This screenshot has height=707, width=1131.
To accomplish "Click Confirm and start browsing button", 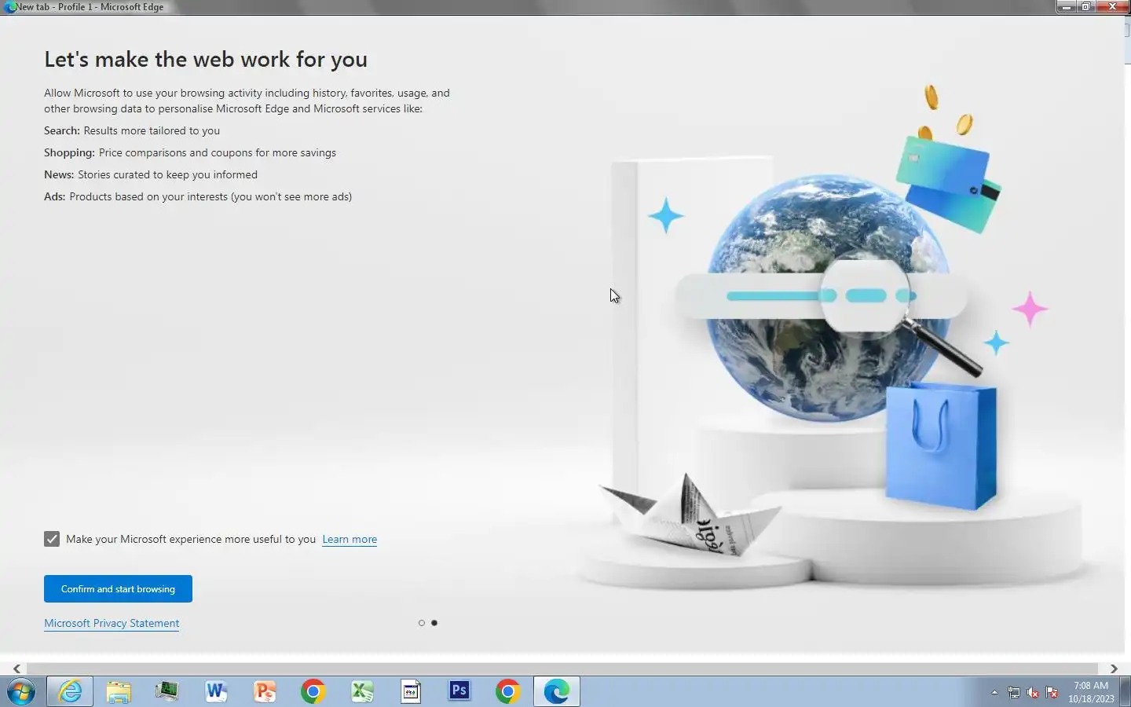I will tap(118, 589).
